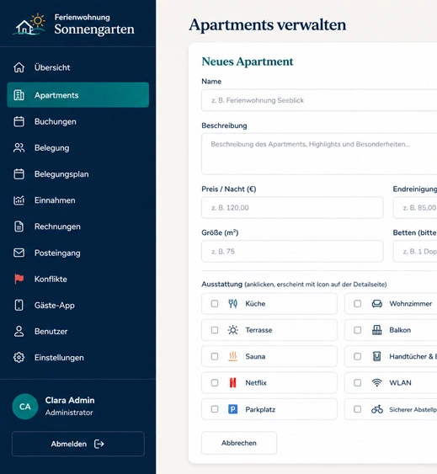Click the Sonnengarten house and sun logo
Viewport: 437px width, 474px height.
29,24
